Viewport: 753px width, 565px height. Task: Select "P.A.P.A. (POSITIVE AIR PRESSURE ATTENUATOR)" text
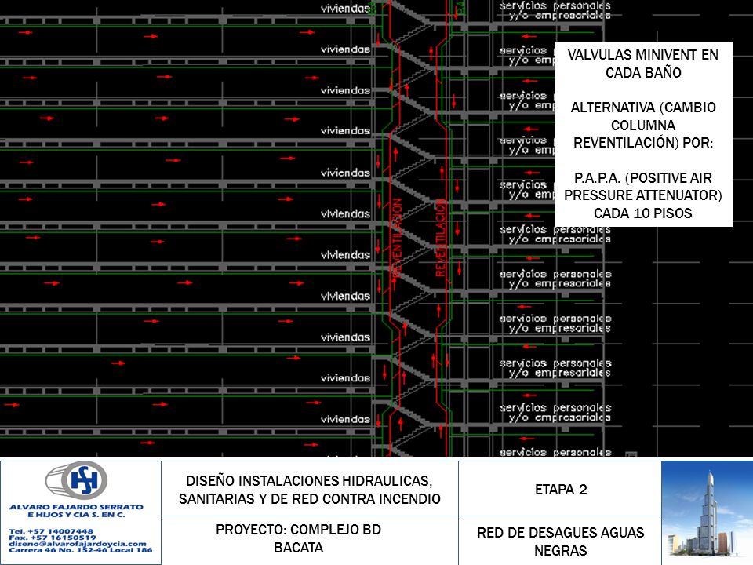643,187
